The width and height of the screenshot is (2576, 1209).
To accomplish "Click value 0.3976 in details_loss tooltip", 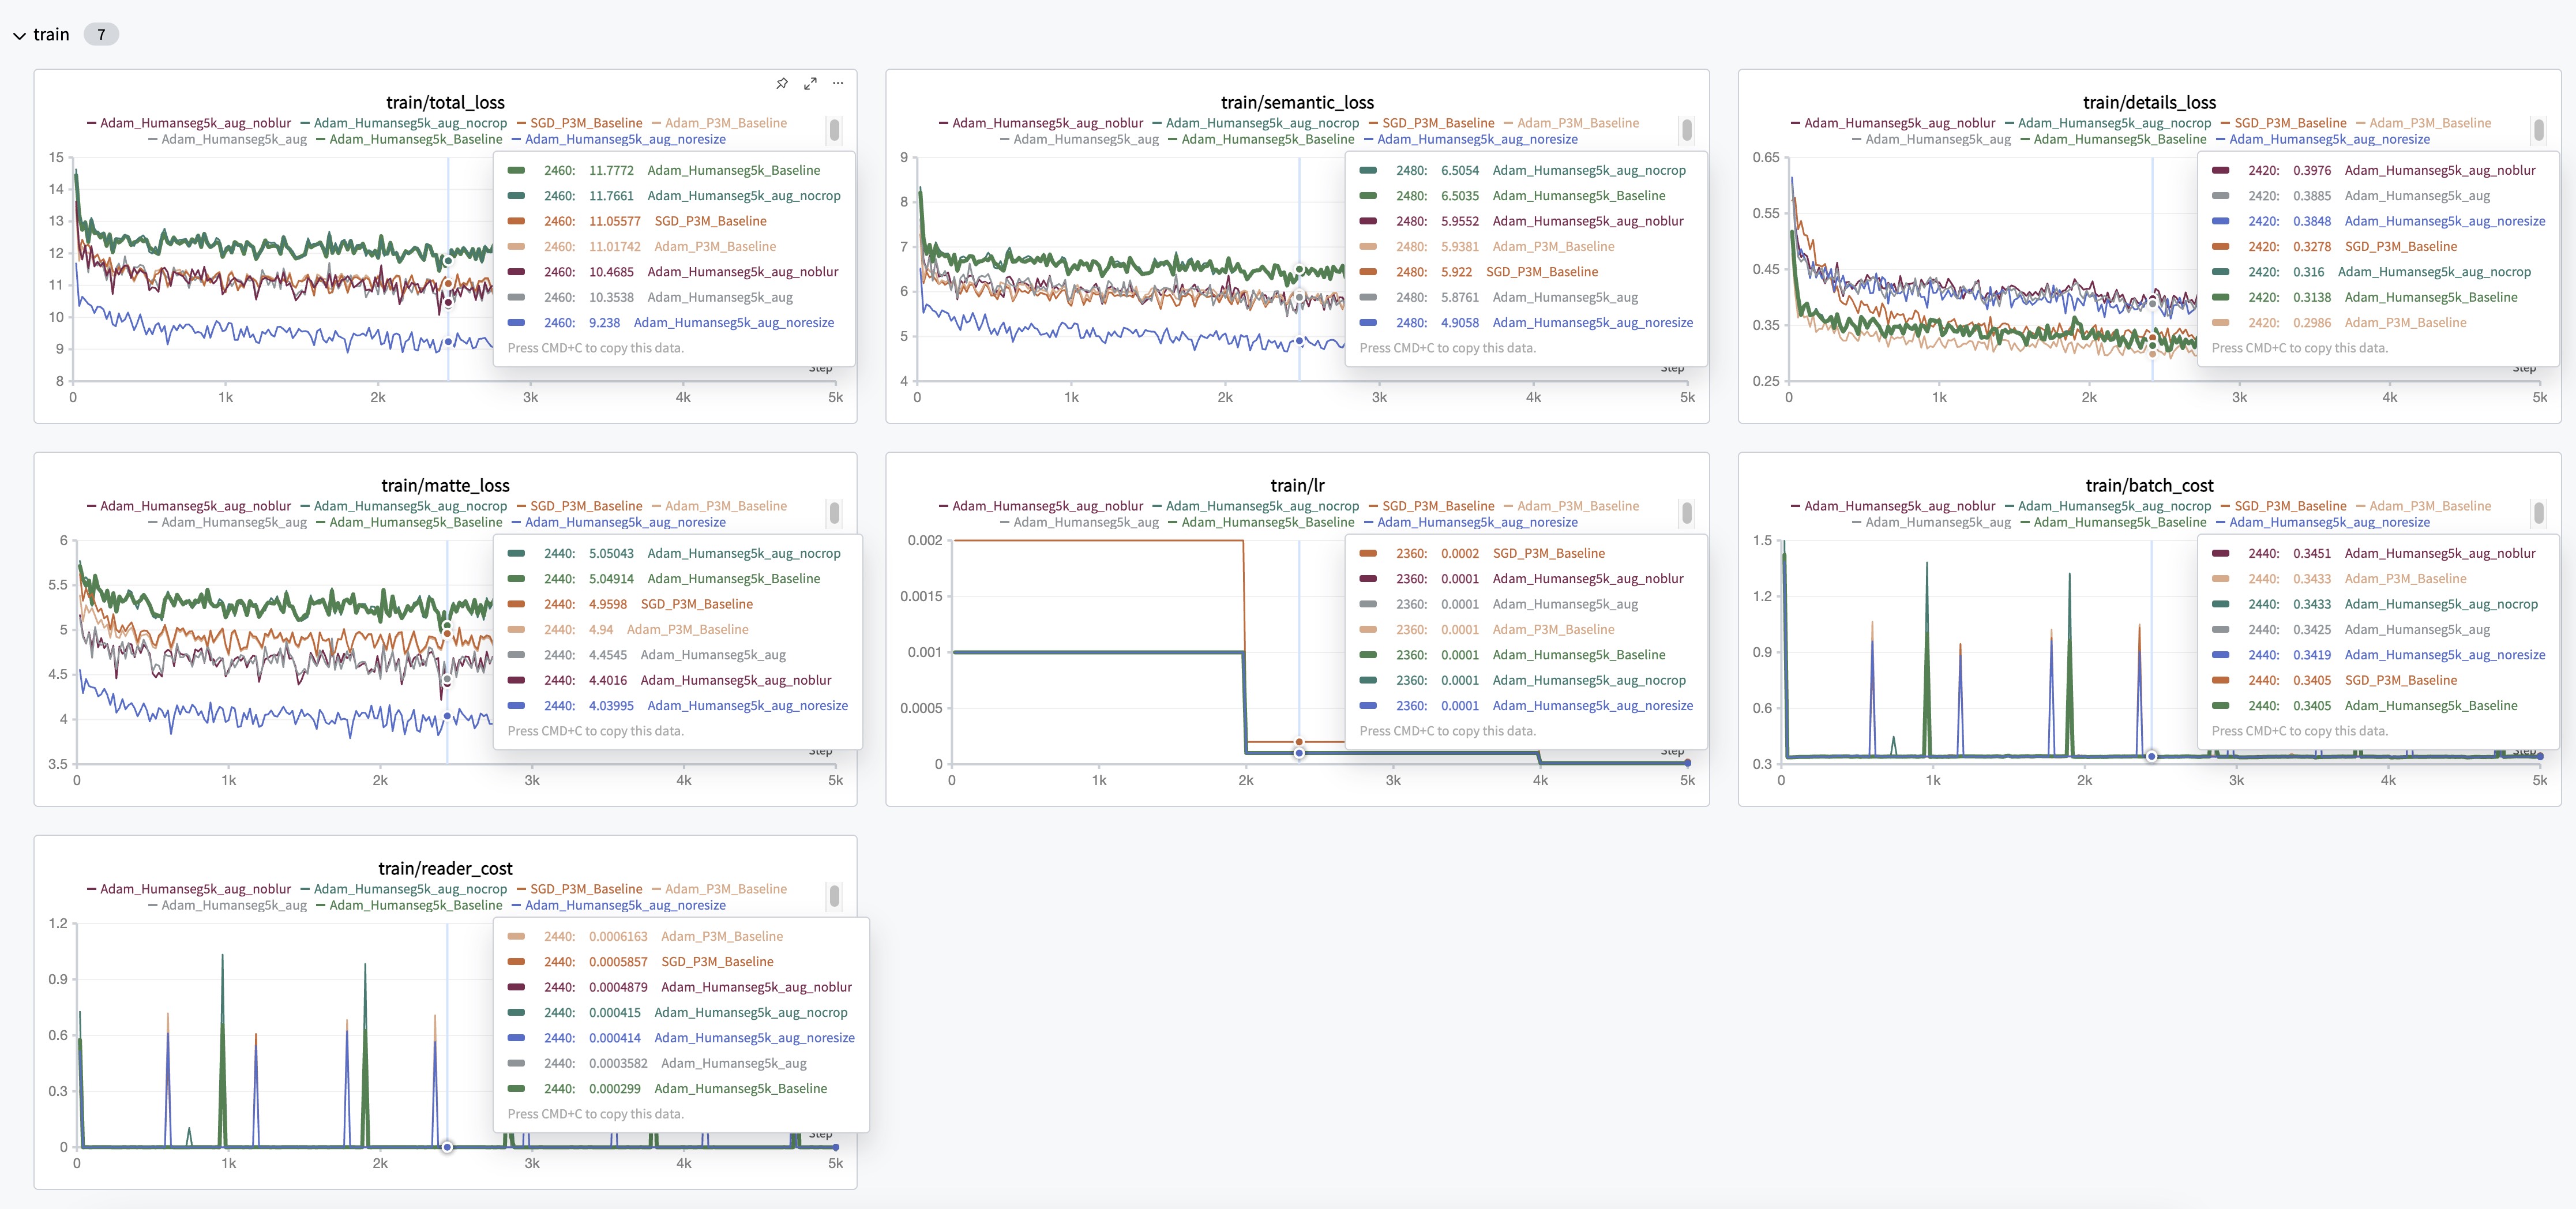I will 2311,170.
